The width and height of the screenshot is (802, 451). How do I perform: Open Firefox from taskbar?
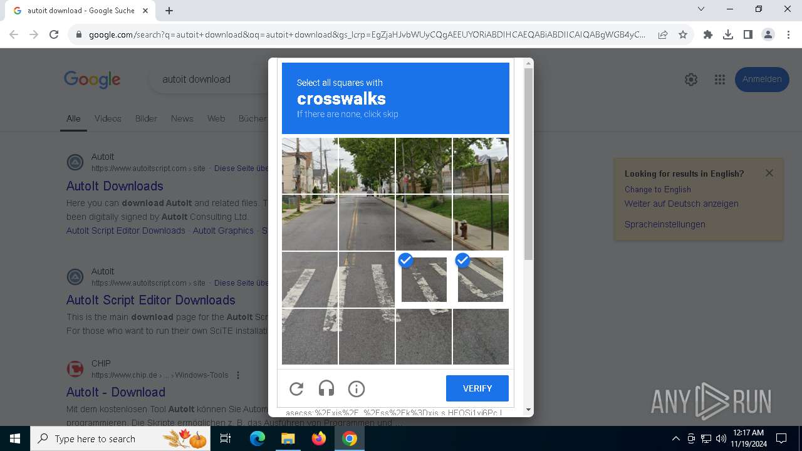(x=319, y=438)
